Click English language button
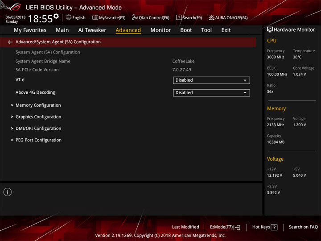Screen dimensions: 321x241 point(76,17)
